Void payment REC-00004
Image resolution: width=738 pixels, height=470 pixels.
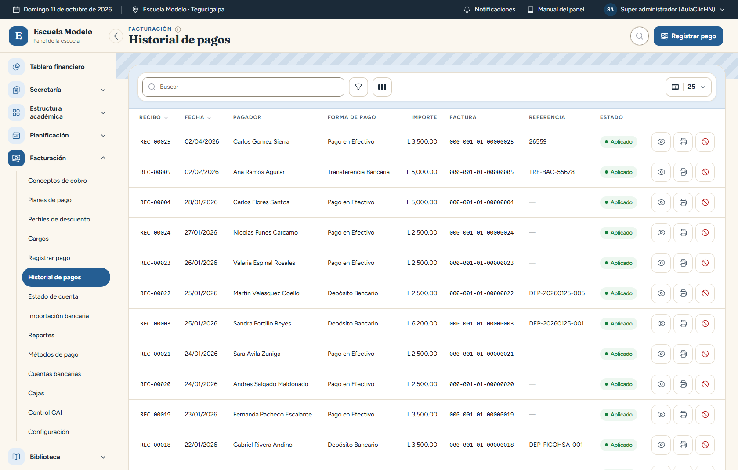point(705,202)
